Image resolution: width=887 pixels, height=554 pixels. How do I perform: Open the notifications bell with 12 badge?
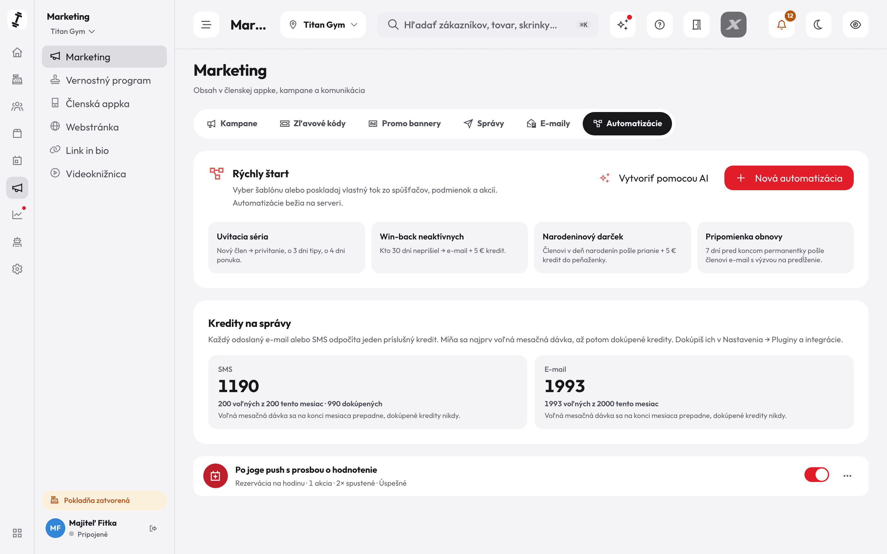tap(782, 25)
